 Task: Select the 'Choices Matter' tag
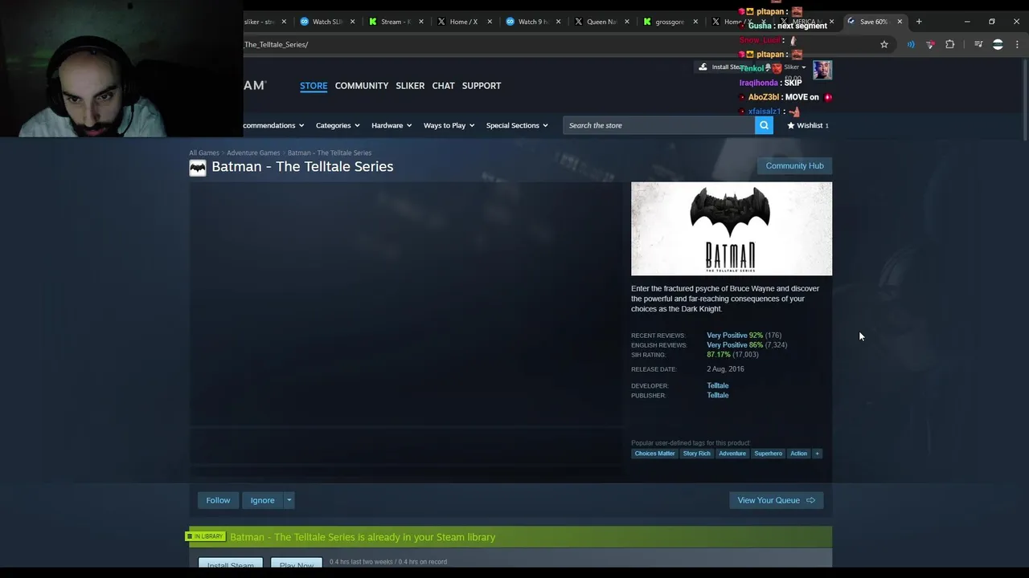[x=654, y=454]
